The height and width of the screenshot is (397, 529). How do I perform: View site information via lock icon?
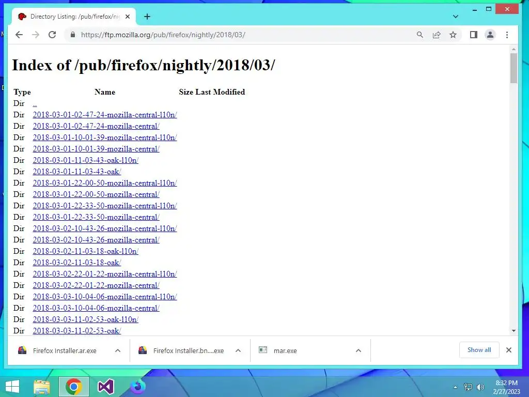[72, 35]
